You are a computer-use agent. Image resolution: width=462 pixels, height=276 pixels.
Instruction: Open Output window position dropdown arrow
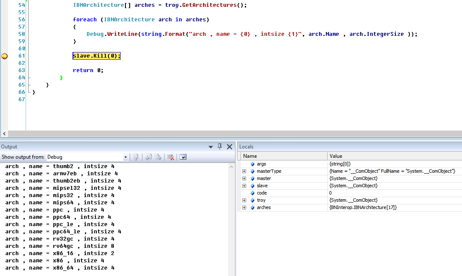211,147
